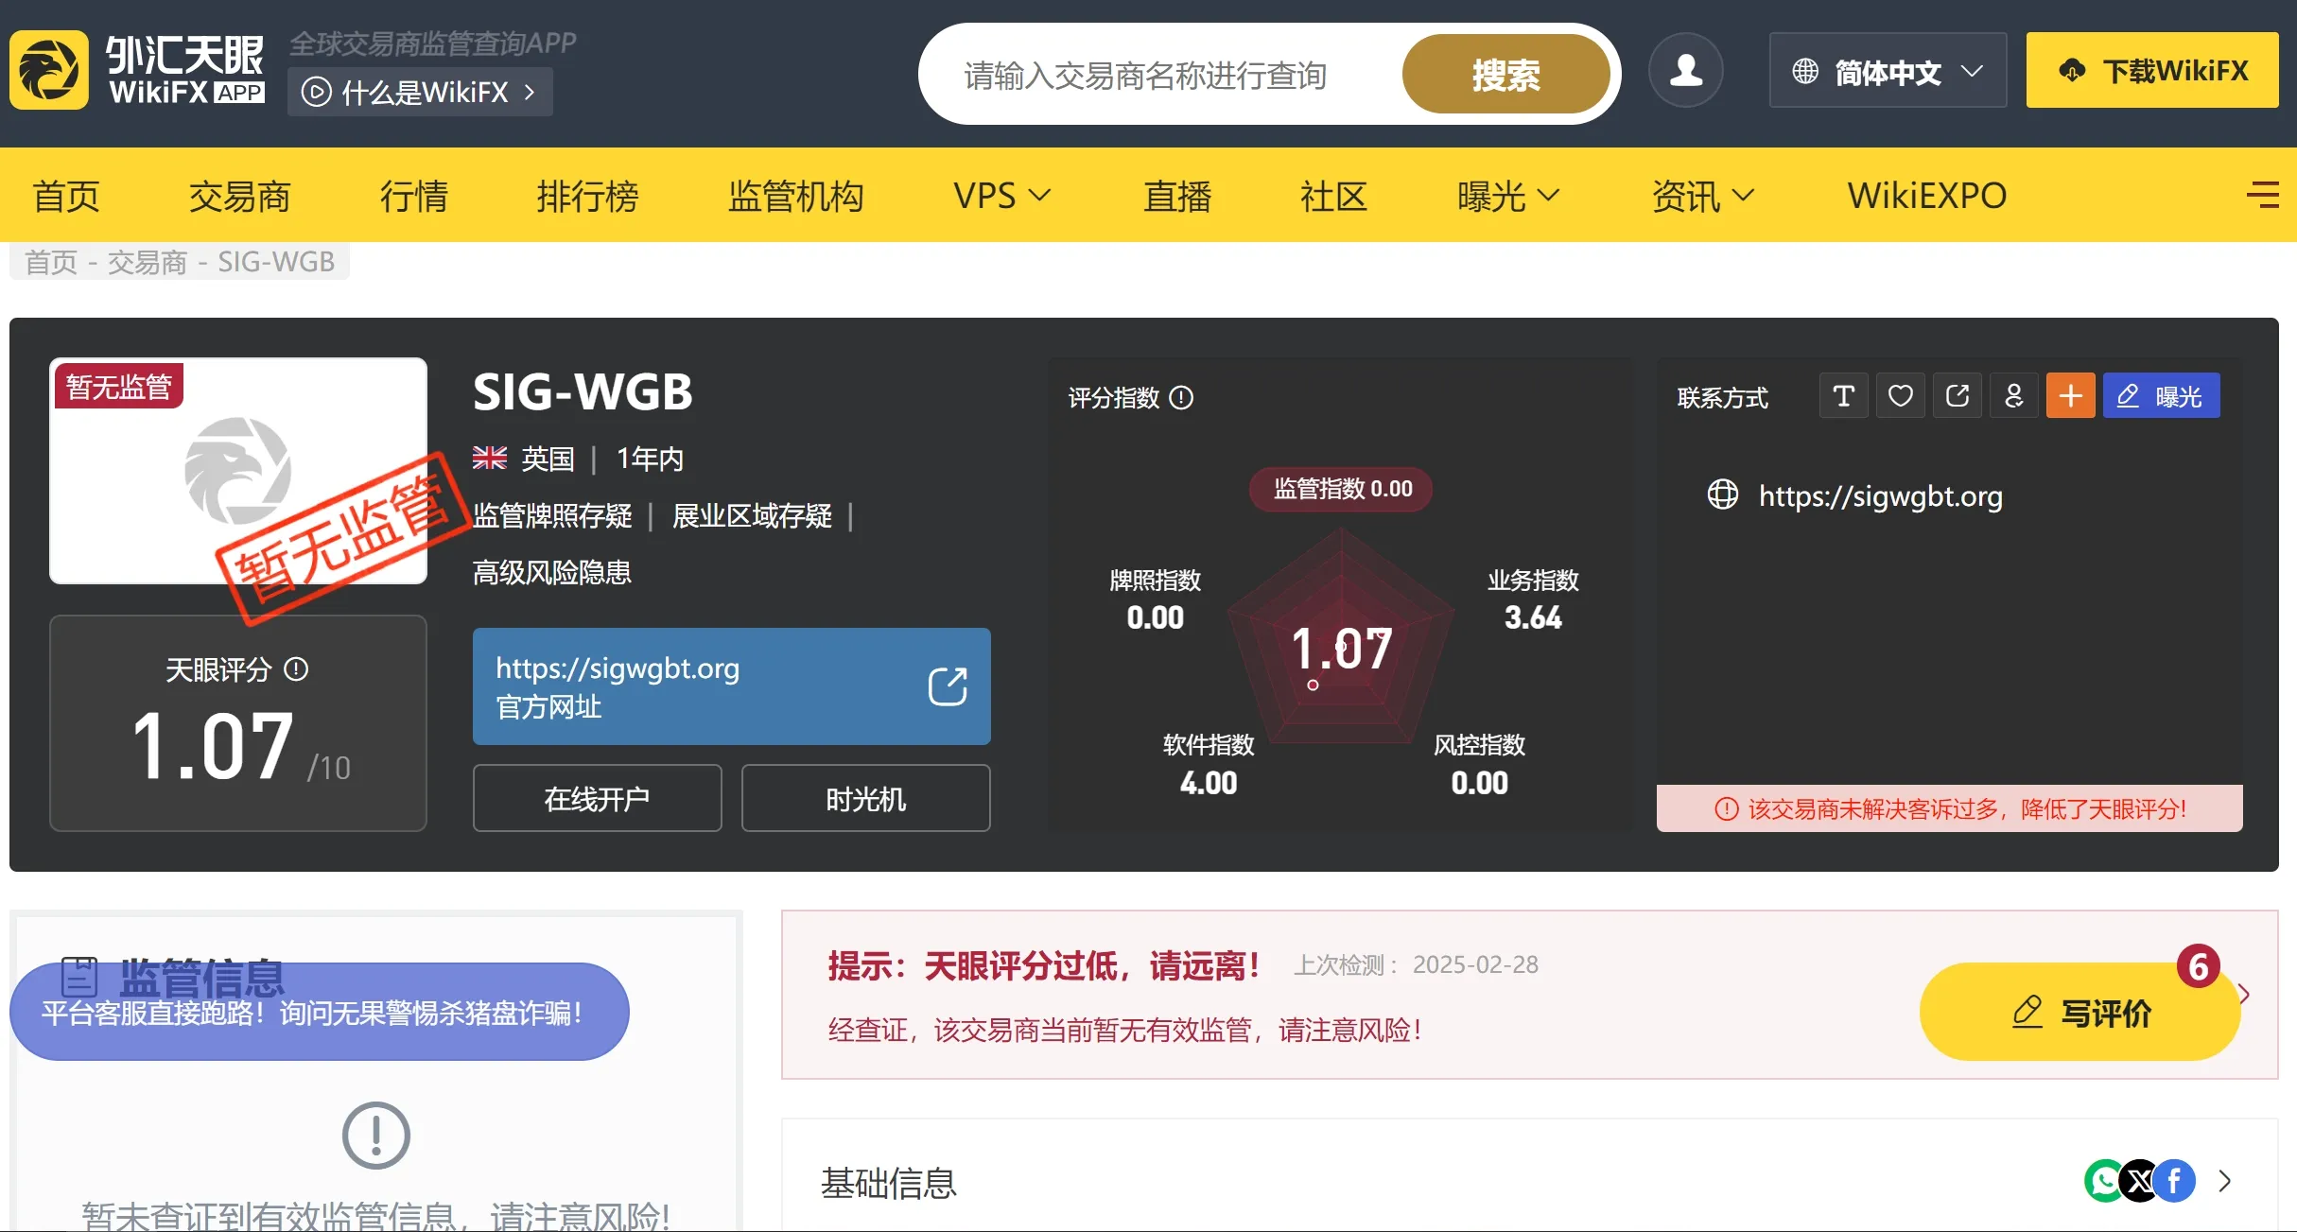Open 社区 community
Image resolution: width=2297 pixels, height=1232 pixels.
[1333, 196]
